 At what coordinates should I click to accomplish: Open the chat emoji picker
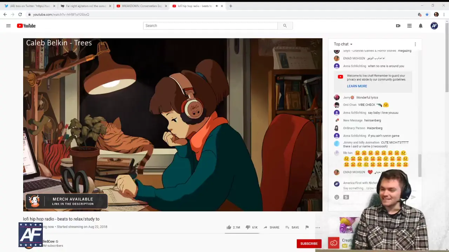click(337, 197)
